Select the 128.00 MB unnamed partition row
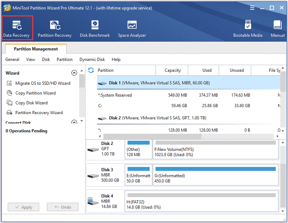288x223 pixels. tap(189, 130)
